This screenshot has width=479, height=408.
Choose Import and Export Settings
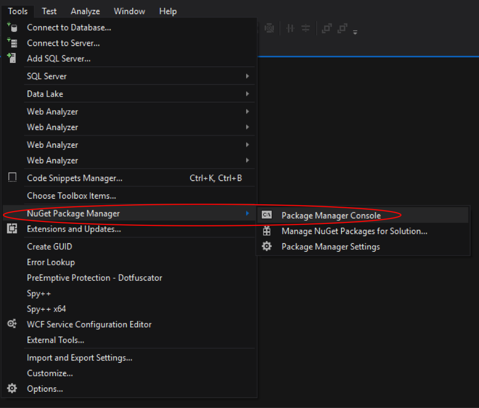80,357
